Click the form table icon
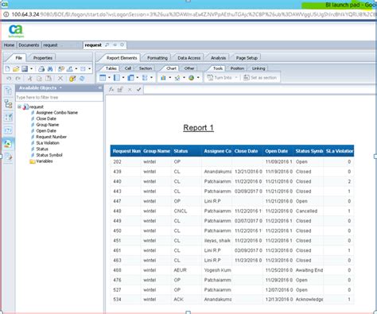 (145, 78)
